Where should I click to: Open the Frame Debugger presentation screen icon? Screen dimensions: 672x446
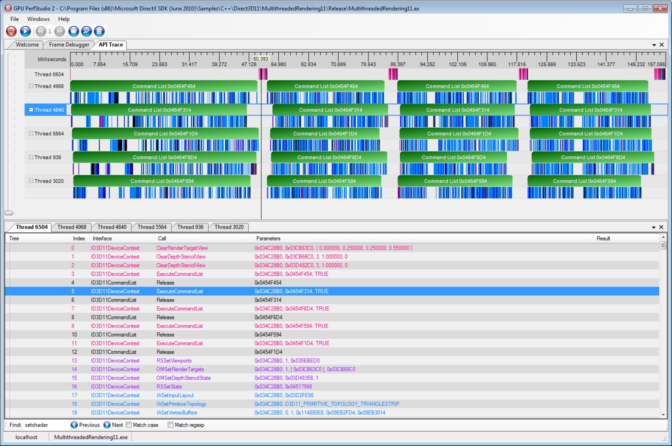point(74,31)
